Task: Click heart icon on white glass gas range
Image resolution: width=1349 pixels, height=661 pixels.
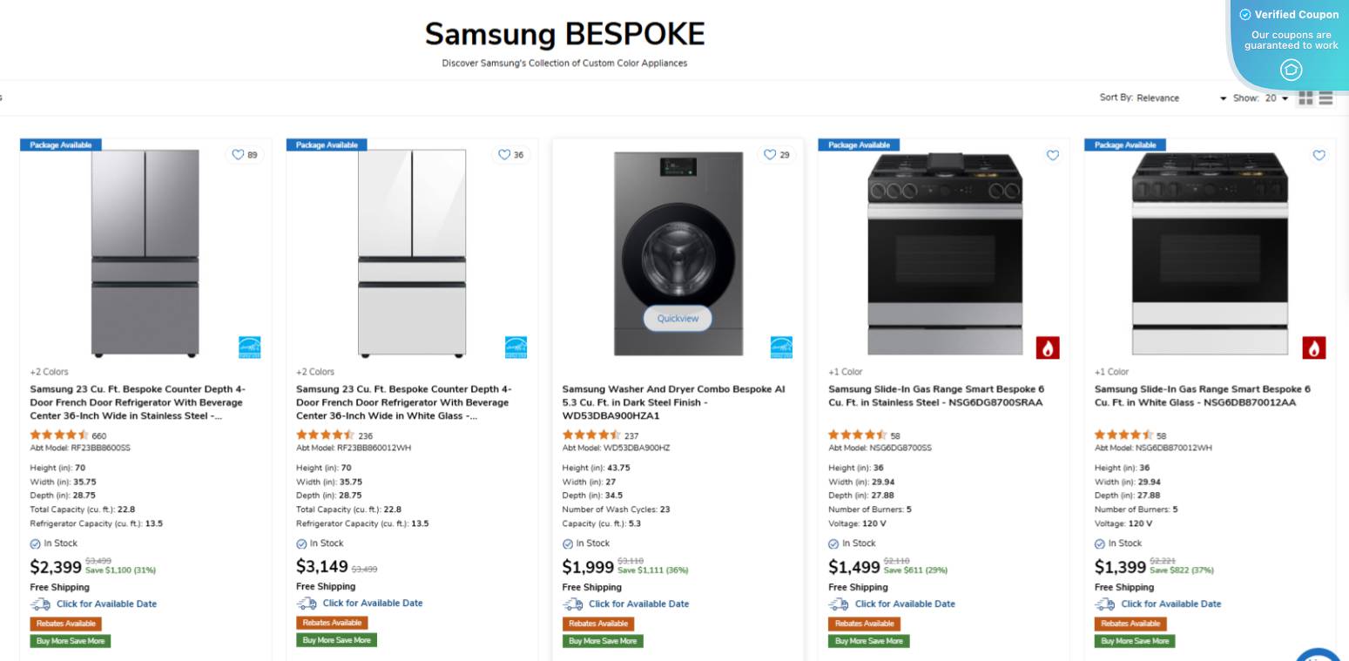Action: pos(1319,155)
